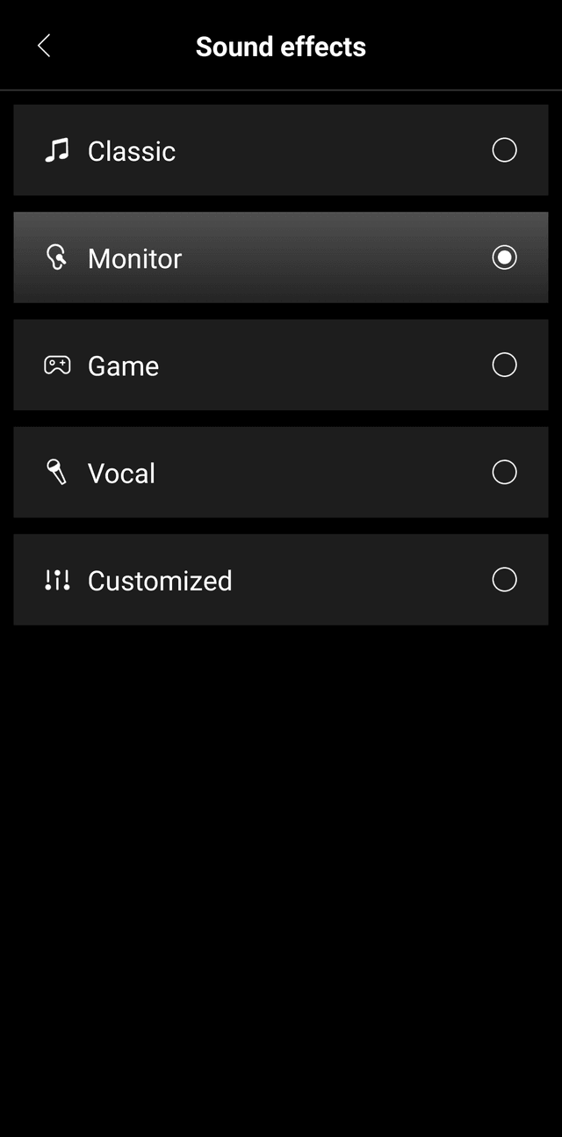Screen dimensions: 562x1137
Task: Open the Customized label text
Action: (x=160, y=580)
